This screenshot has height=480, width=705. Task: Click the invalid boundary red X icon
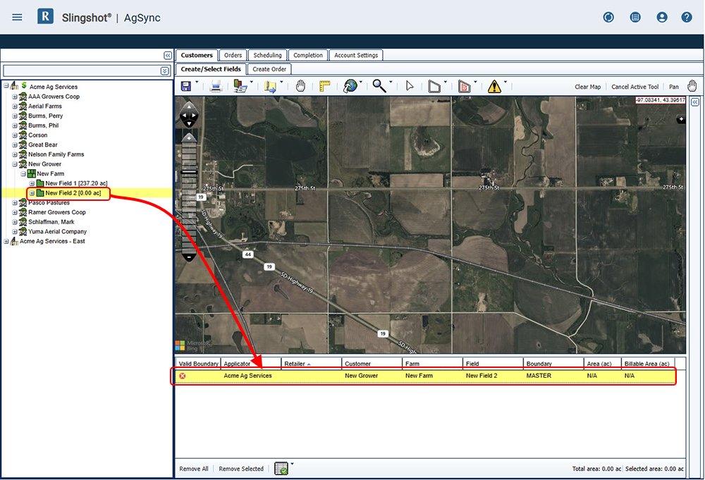click(x=183, y=376)
